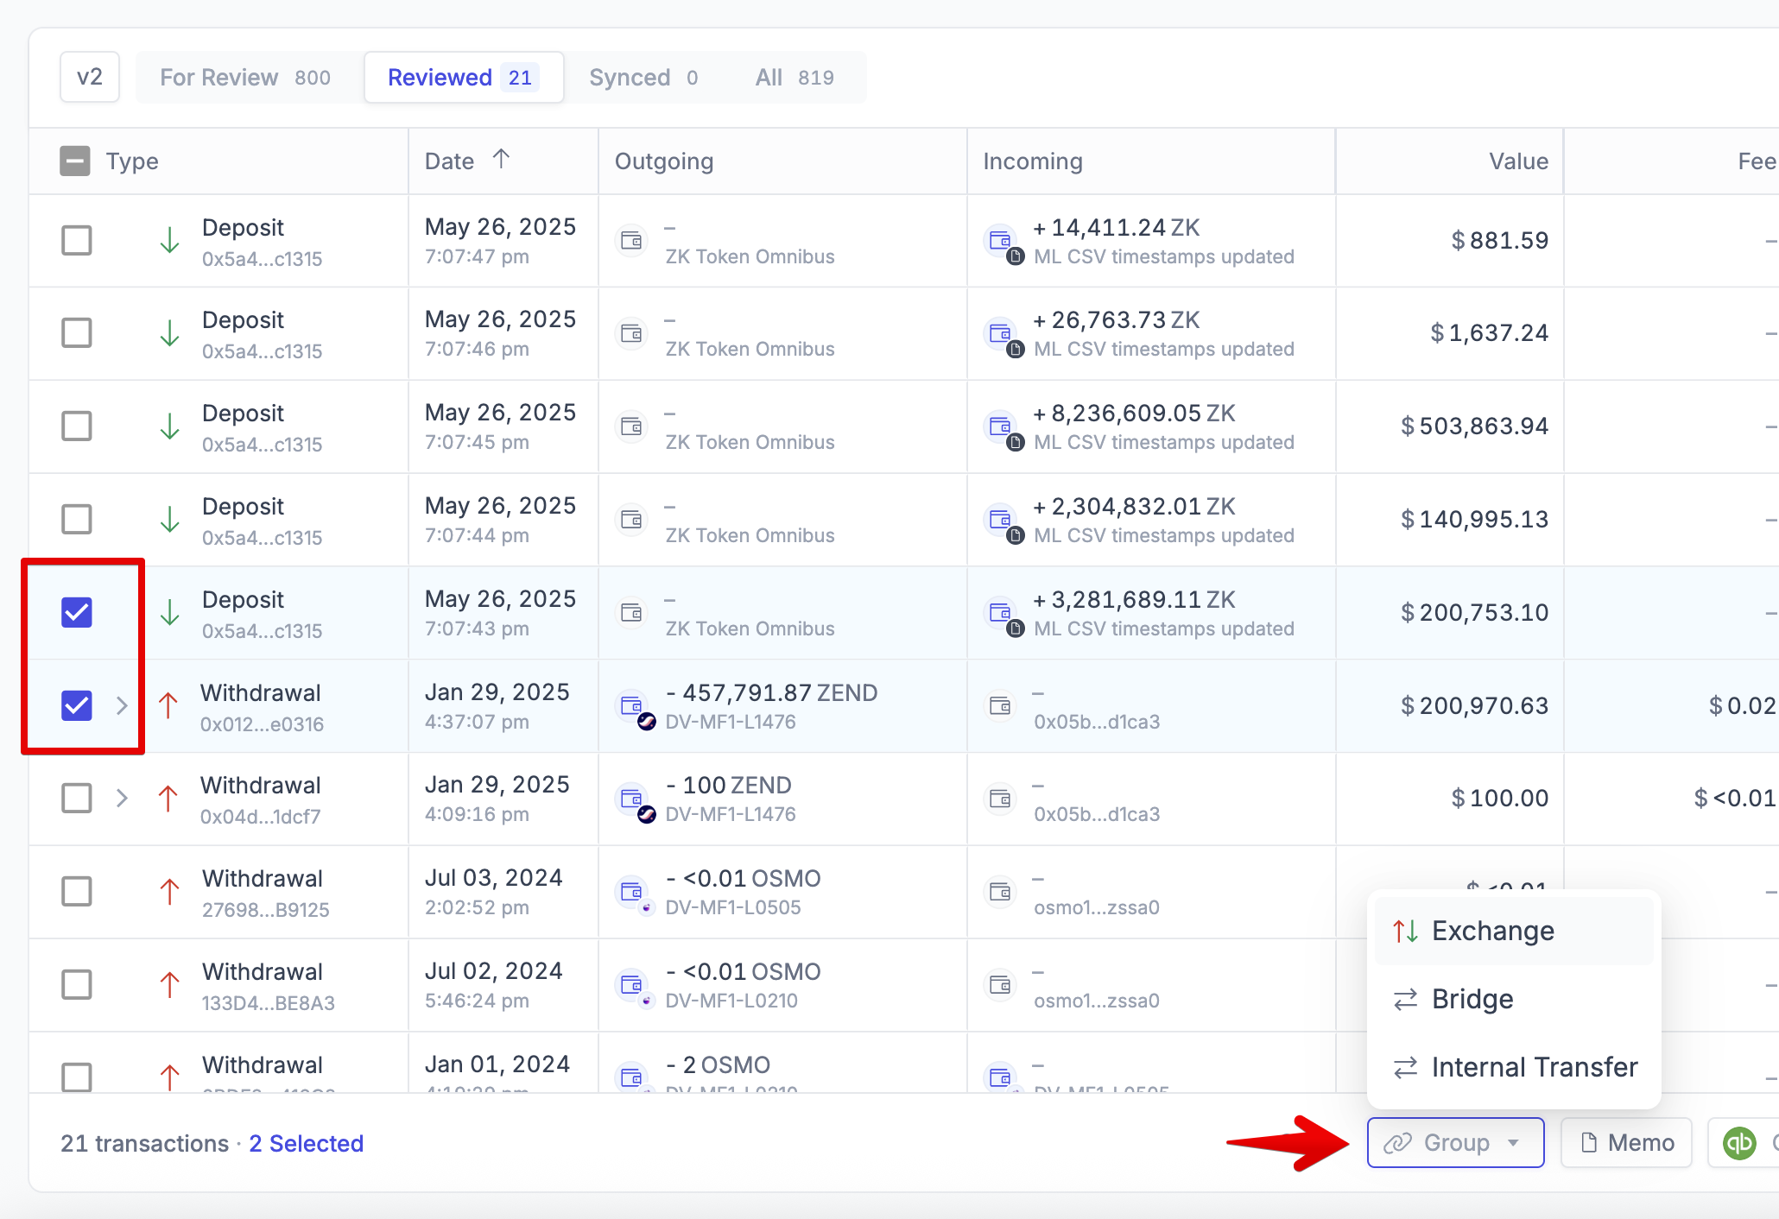The width and height of the screenshot is (1779, 1219).
Task: Toggle the select-all checkbox in header
Action: [x=75, y=161]
